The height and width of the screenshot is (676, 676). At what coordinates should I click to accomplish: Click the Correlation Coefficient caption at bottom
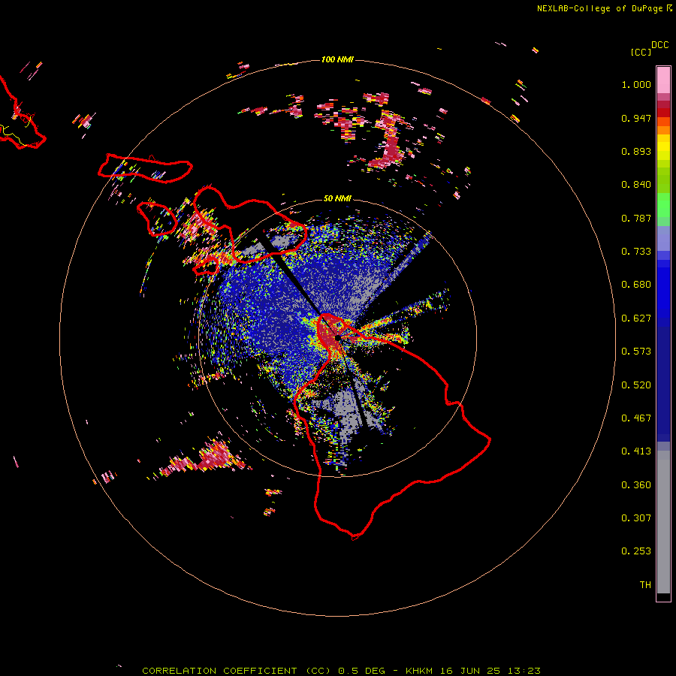tap(237, 671)
